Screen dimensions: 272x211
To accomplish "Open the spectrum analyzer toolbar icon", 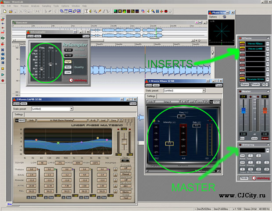I will pyautogui.click(x=124, y=11).
